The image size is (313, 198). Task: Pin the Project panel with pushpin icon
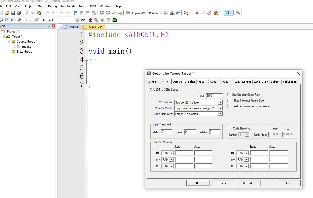coord(49,26)
